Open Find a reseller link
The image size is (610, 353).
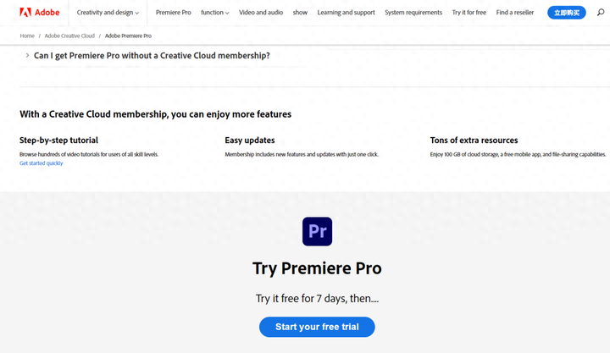point(515,13)
